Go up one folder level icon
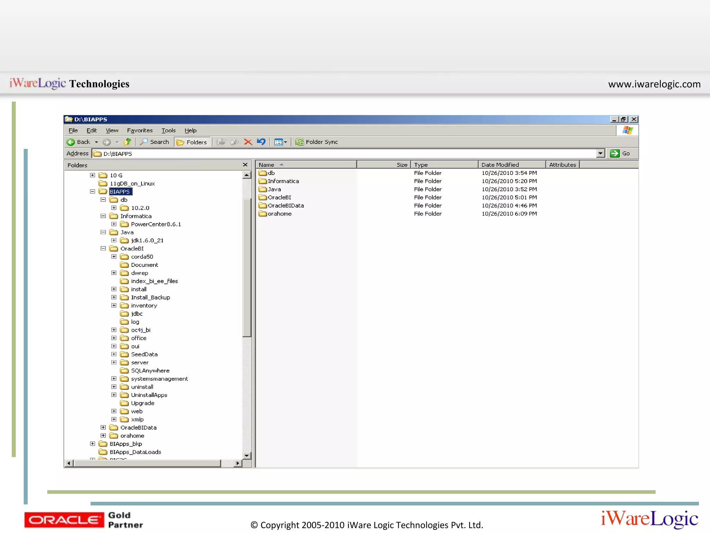Image resolution: width=710 pixels, height=533 pixels. pos(128,142)
